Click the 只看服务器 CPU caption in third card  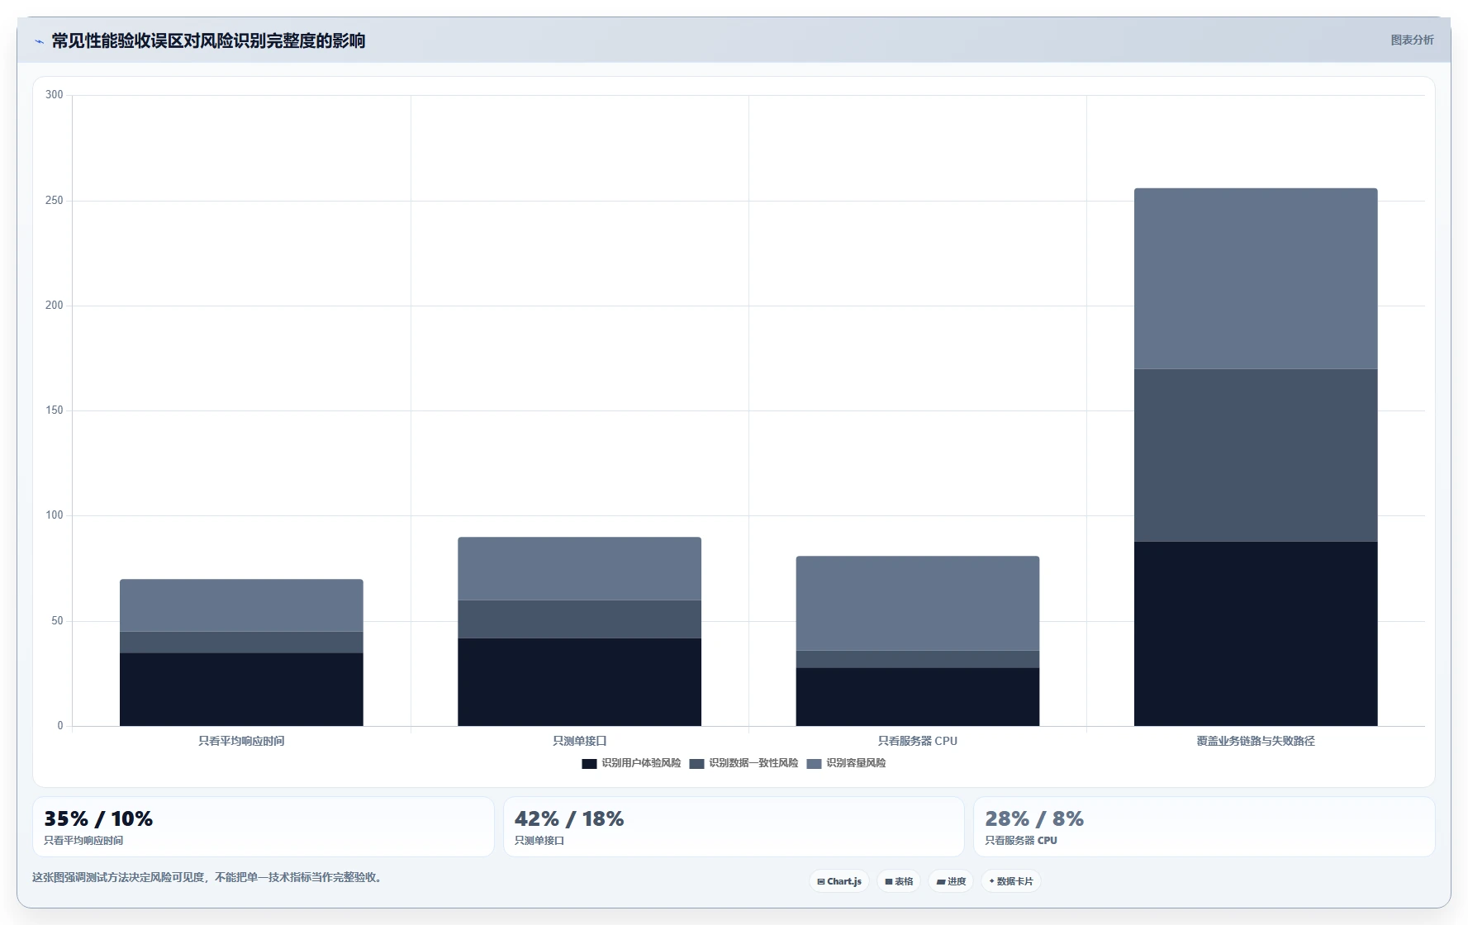(1021, 841)
